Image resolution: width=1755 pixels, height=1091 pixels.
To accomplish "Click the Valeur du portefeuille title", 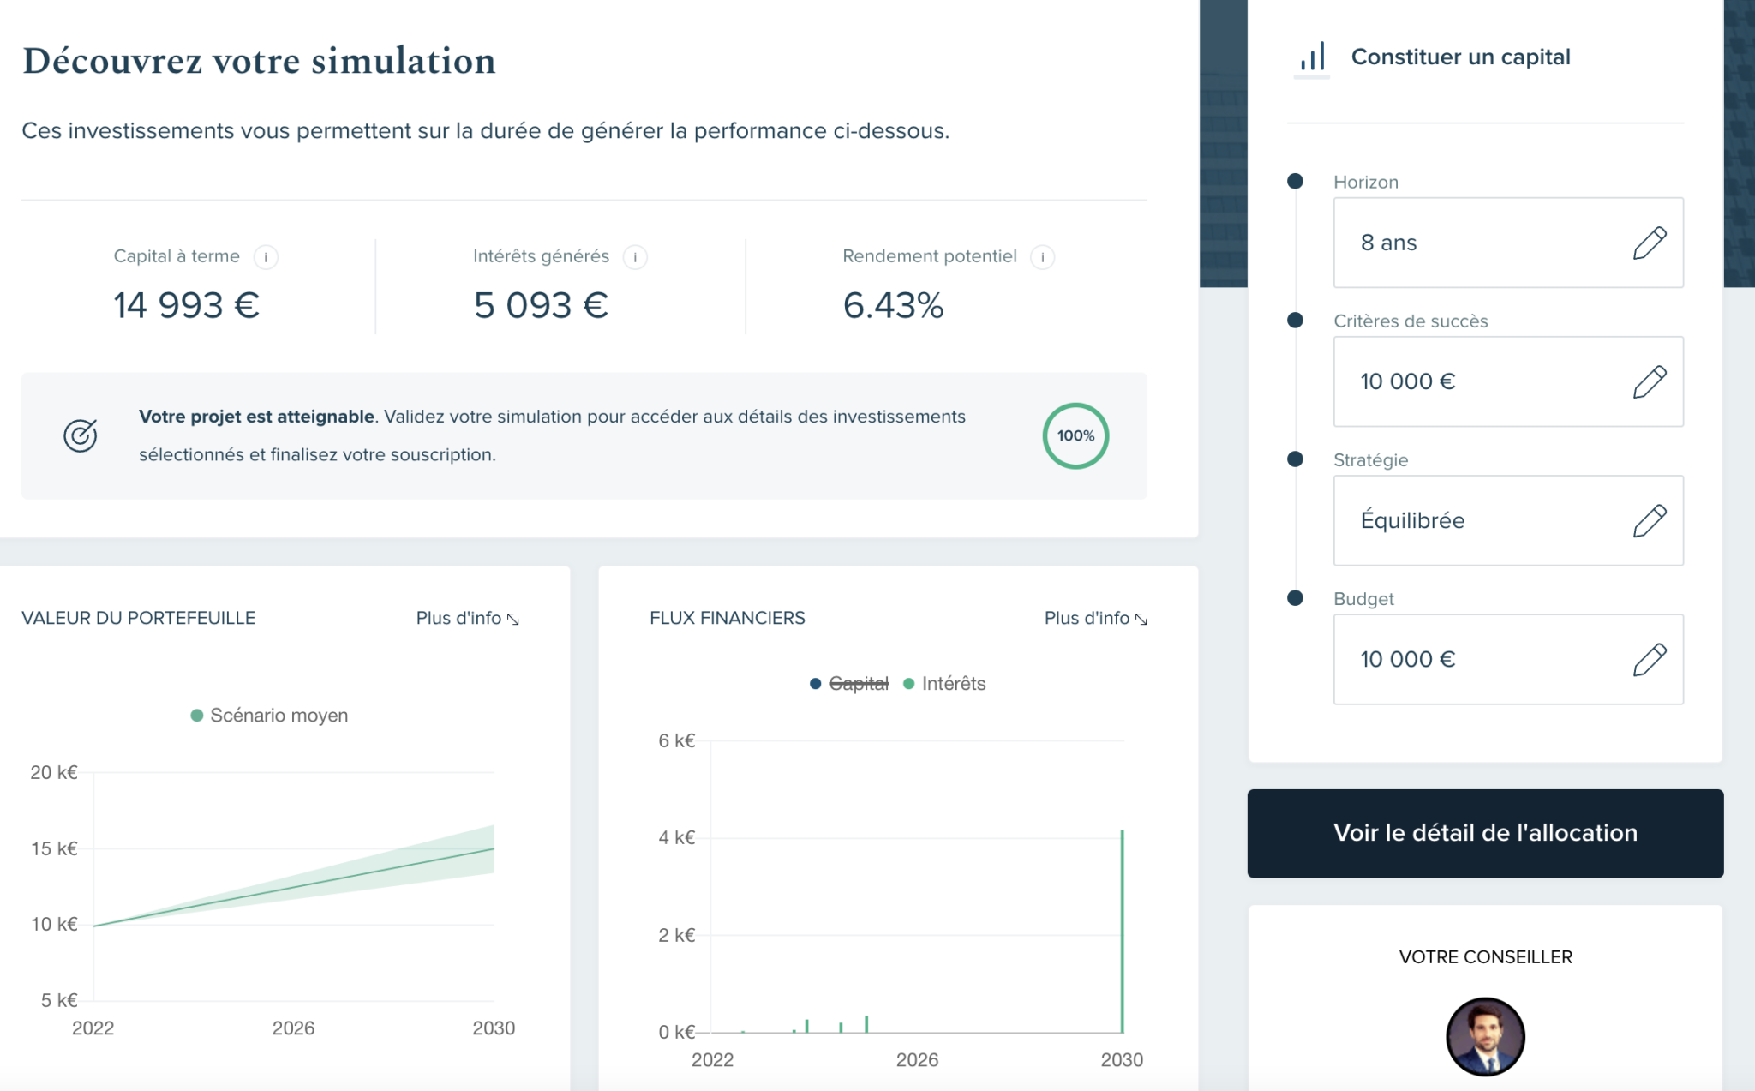I will [x=138, y=618].
